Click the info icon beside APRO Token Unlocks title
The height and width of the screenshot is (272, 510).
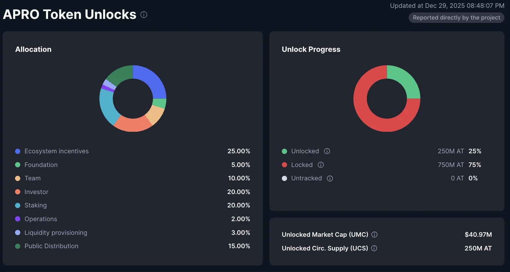point(144,14)
